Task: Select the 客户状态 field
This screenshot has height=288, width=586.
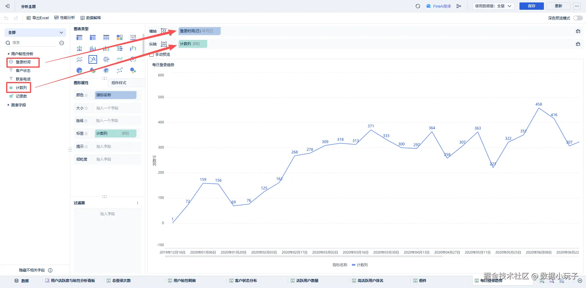Action: tap(23, 71)
